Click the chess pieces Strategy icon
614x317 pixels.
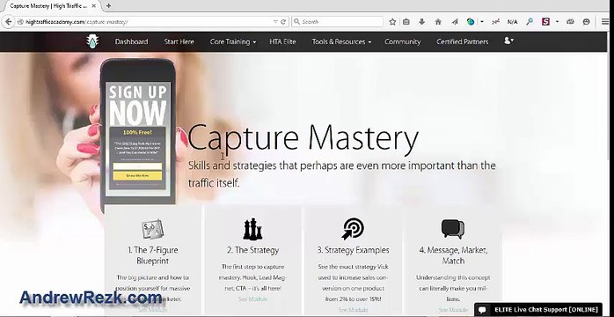[252, 229]
